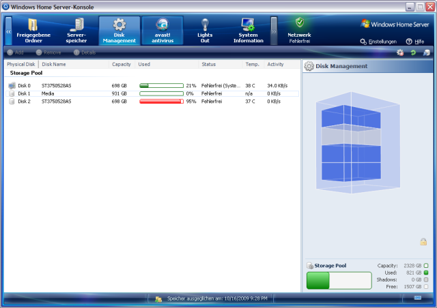Image resolution: width=437 pixels, height=308 pixels.
Task: Open System Information tab icon
Action: (248, 25)
